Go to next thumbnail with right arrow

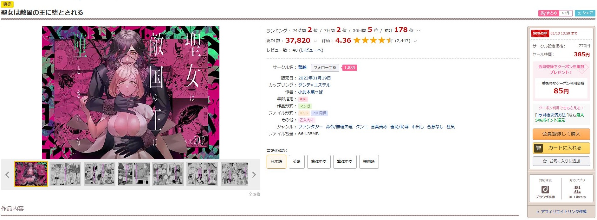pyautogui.click(x=254, y=175)
